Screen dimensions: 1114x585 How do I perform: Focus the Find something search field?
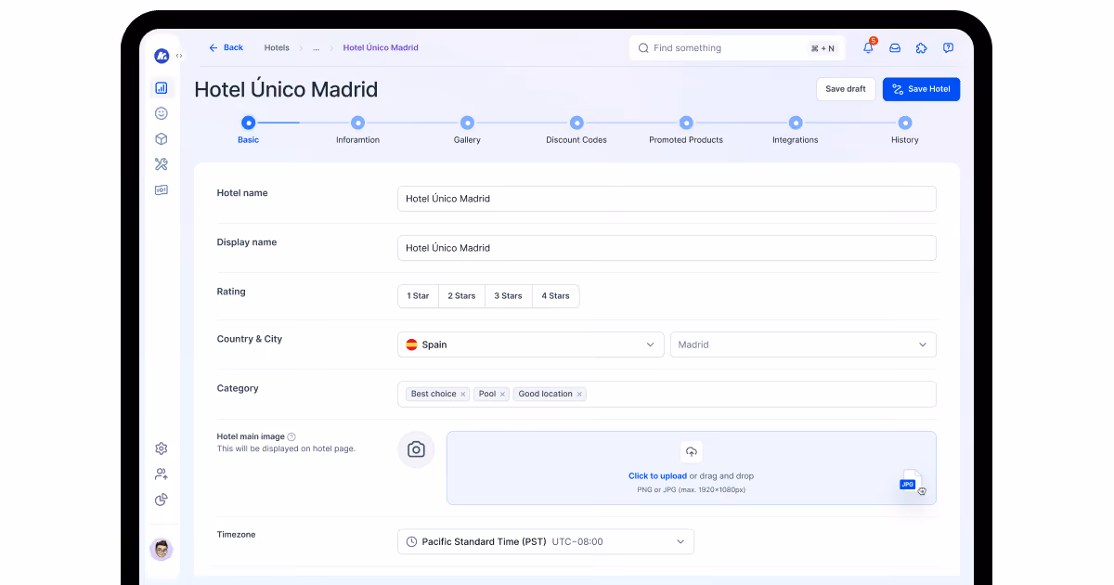pyautogui.click(x=736, y=48)
